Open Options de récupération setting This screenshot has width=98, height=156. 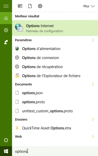point(55,67)
